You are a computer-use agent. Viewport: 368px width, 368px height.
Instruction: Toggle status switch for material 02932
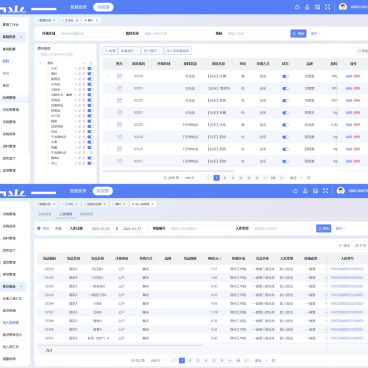[x=285, y=100]
